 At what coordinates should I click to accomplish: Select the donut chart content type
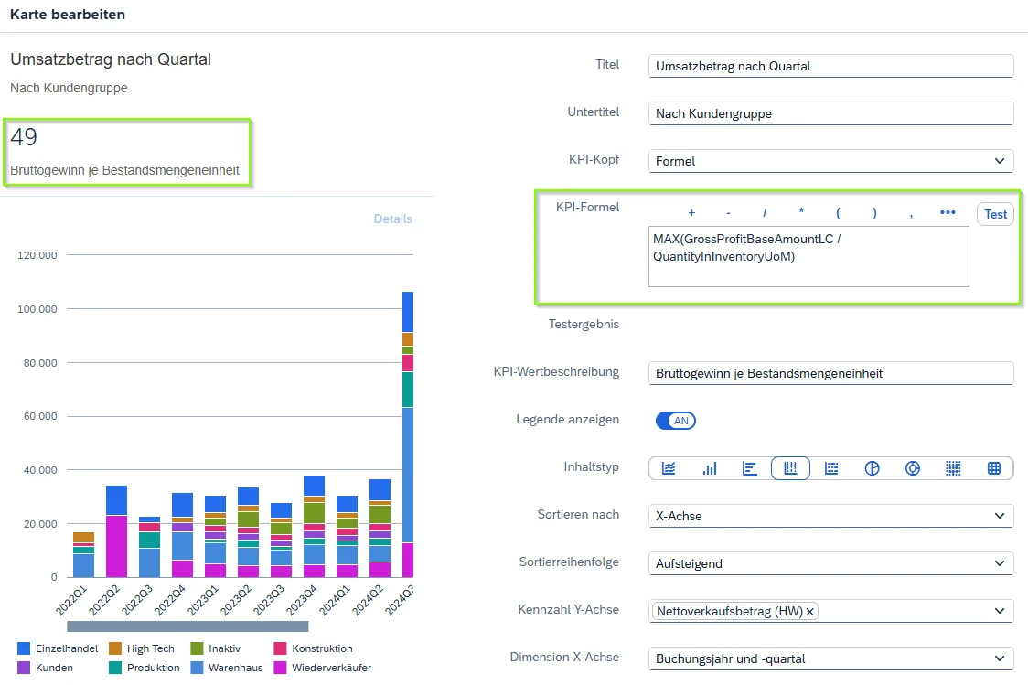click(x=912, y=468)
